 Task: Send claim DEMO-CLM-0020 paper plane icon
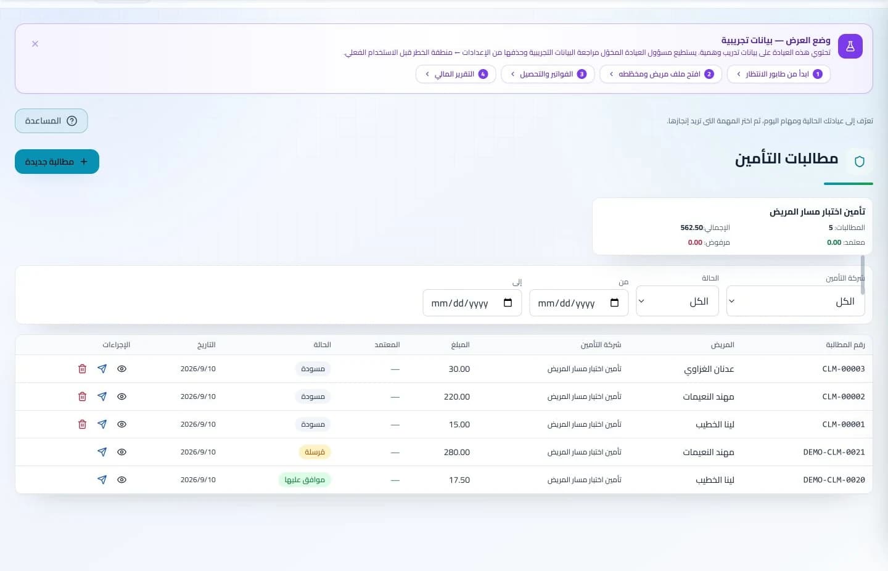pyautogui.click(x=102, y=480)
